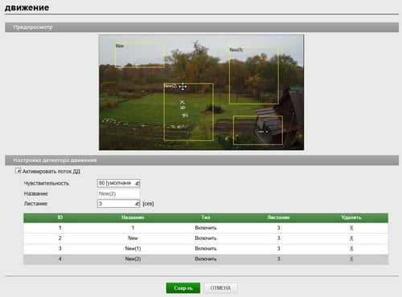Click the green Сохр-ть save button
This screenshot has height=297, width=402.
183,288
